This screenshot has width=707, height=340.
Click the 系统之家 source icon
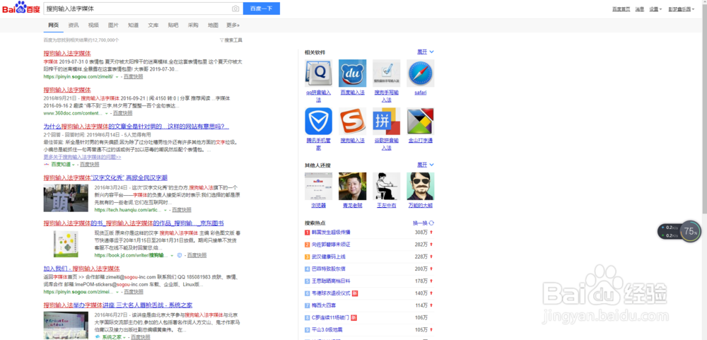click(98, 337)
